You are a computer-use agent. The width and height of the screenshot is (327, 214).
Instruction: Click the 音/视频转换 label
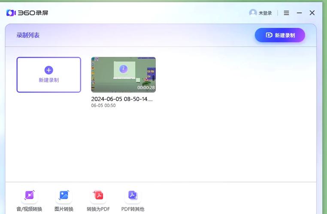point(30,209)
